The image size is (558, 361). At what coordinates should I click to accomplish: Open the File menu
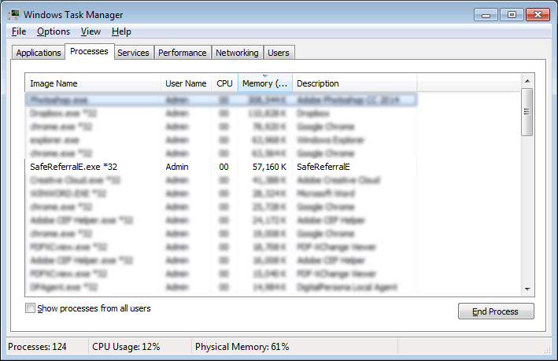pos(19,31)
